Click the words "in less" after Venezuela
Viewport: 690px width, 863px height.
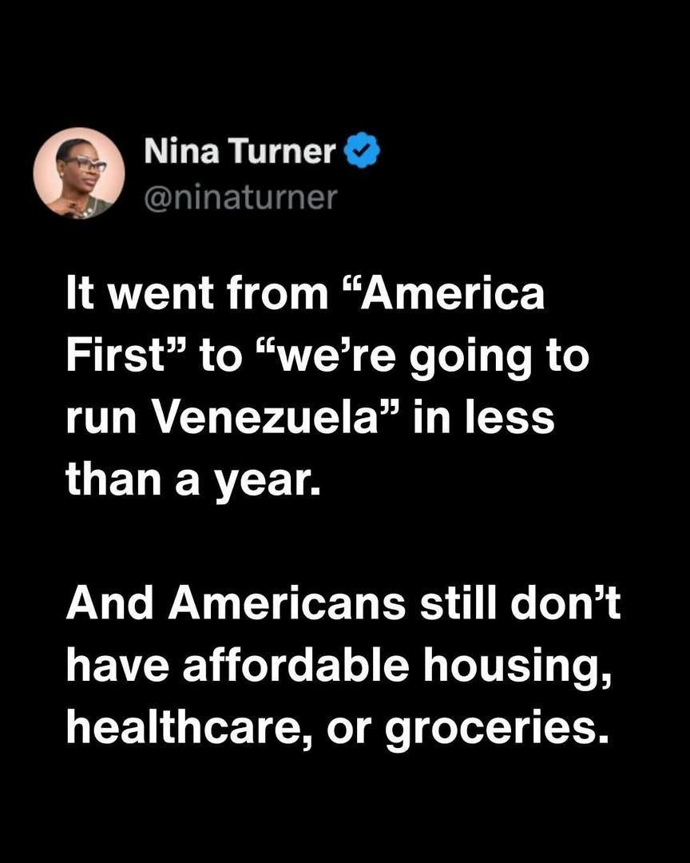click(x=482, y=418)
